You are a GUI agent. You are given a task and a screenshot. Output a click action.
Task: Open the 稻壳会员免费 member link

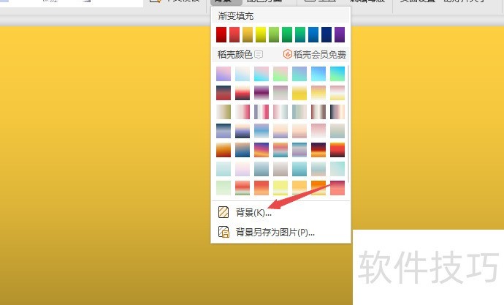coord(315,54)
